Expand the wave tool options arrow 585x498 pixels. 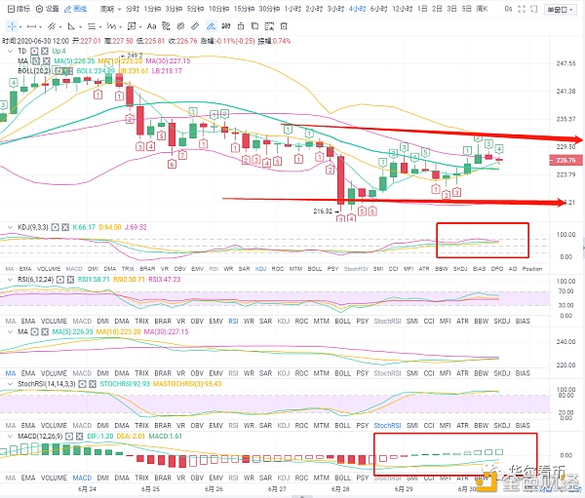[120, 27]
